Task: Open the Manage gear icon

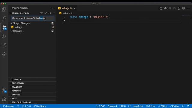Action: (x=4, y=99)
